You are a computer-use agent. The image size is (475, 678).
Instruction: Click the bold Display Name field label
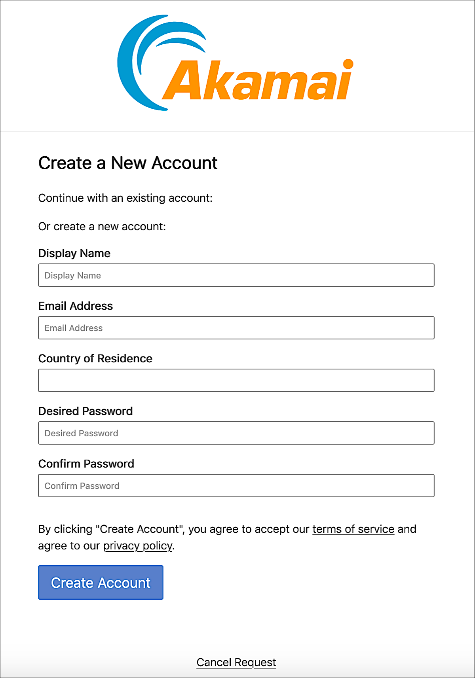click(74, 254)
